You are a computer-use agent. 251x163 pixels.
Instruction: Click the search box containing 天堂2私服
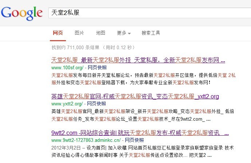146,12
